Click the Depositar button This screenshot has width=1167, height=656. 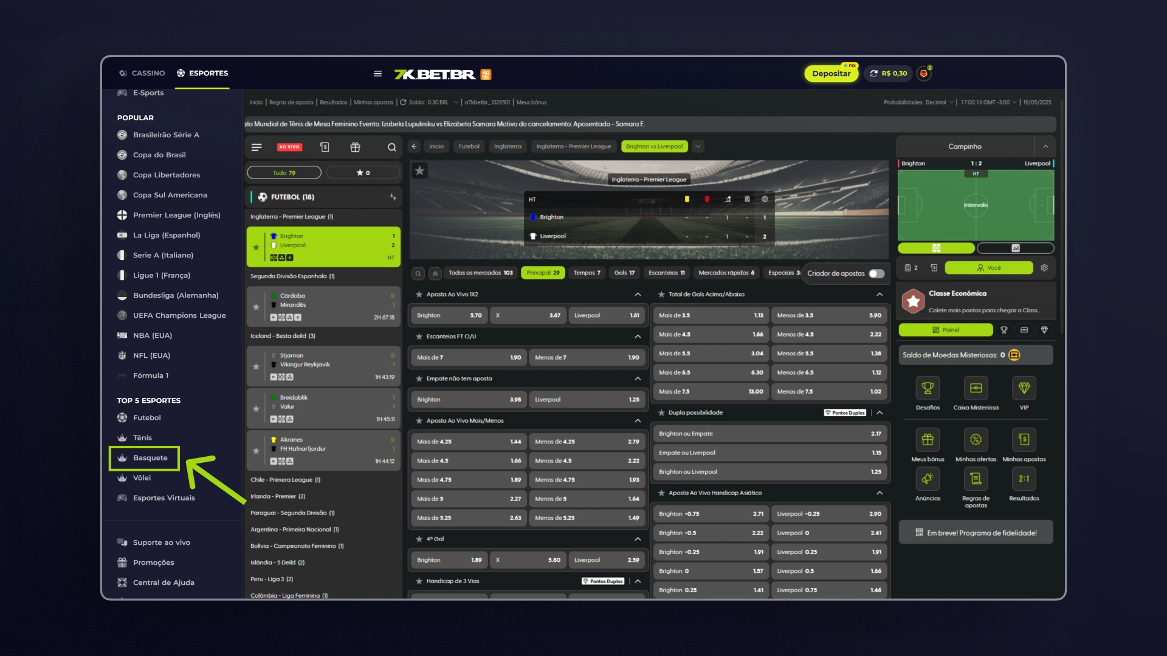click(831, 73)
